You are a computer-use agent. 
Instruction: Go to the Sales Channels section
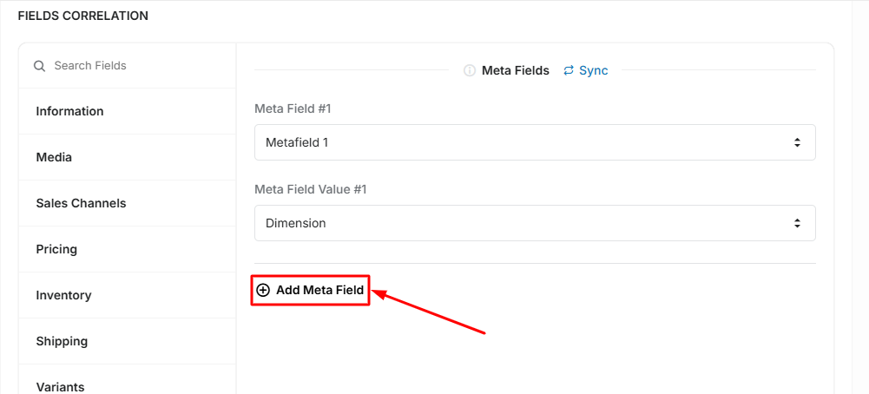coord(128,203)
